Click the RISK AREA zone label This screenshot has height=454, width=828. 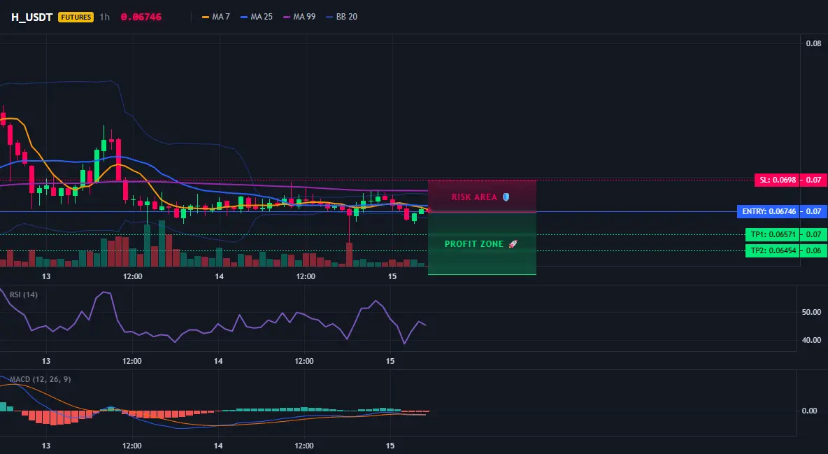coord(474,197)
